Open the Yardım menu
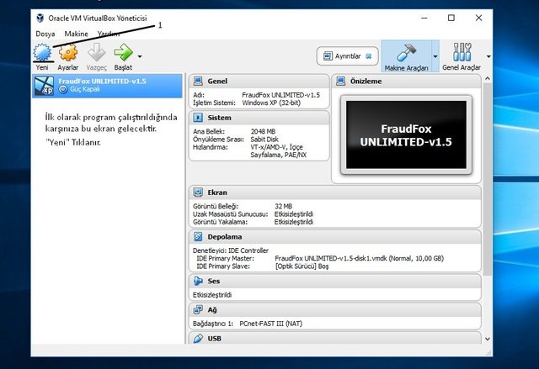This screenshot has width=539, height=369. click(109, 34)
